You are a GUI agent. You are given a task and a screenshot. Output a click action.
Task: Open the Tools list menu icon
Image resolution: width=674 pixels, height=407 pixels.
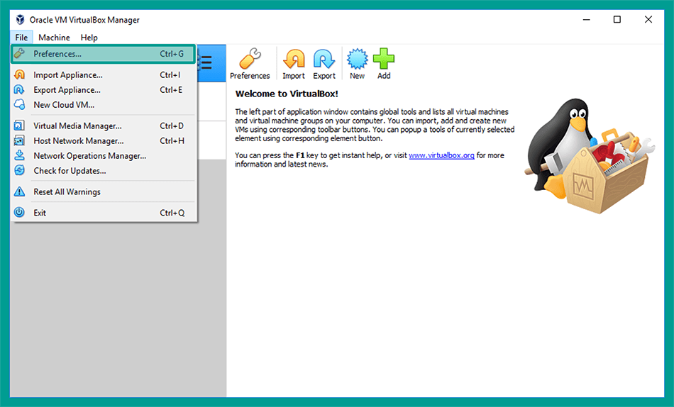tap(206, 62)
